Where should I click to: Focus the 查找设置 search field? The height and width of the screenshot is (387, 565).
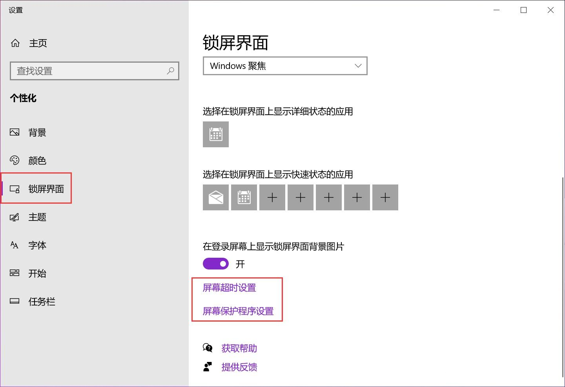pos(95,71)
